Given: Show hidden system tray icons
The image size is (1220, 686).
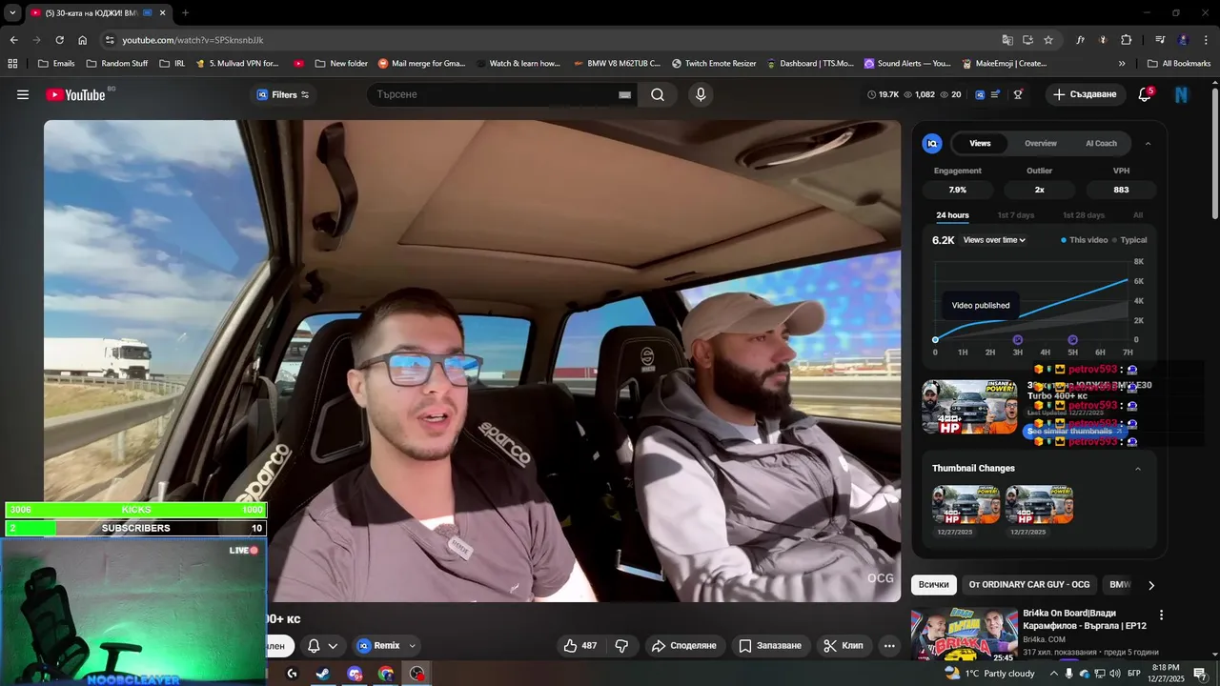Looking at the screenshot, I should click(1054, 674).
